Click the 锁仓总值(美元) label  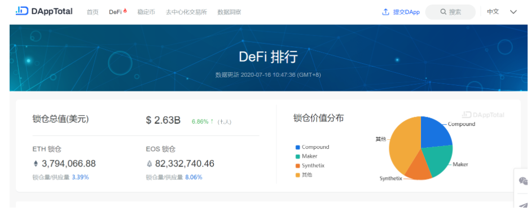[60, 119]
